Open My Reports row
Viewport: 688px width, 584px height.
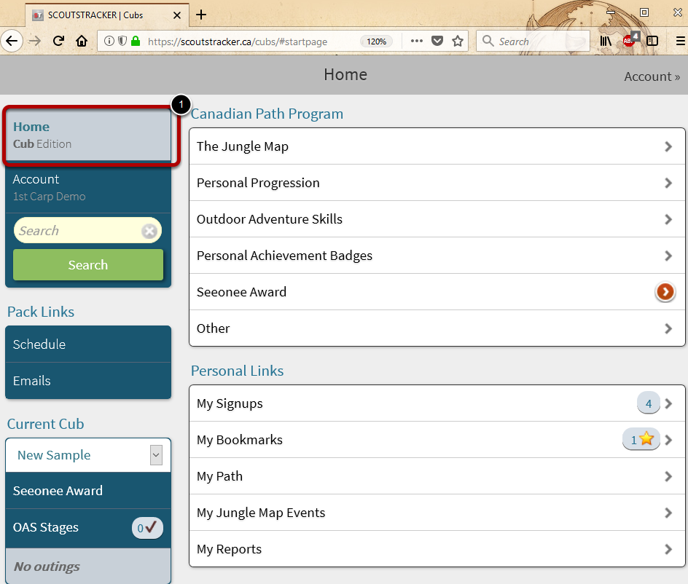point(437,549)
